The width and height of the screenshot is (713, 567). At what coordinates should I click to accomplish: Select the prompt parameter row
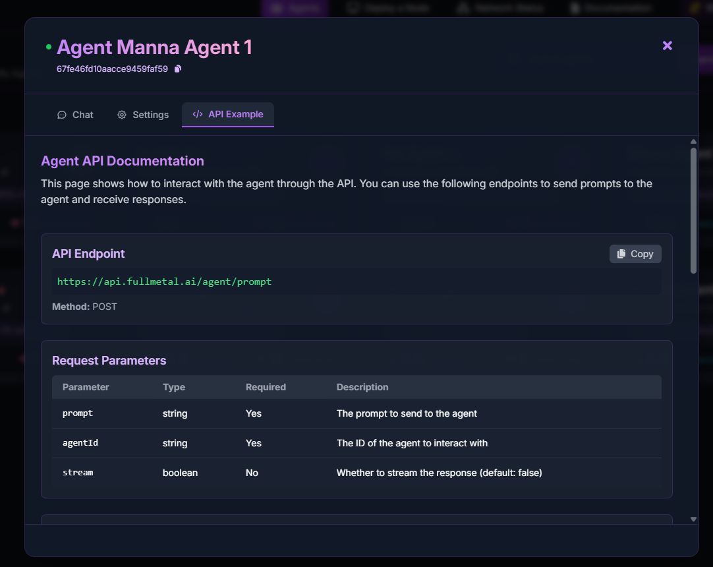coord(356,413)
